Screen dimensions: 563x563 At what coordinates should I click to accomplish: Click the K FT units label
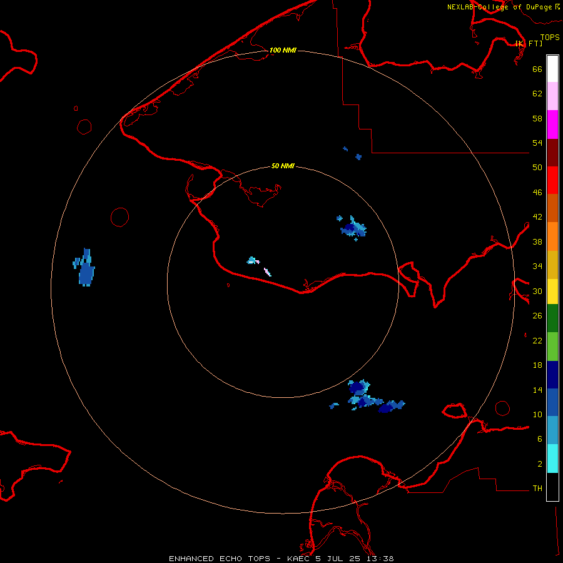click(529, 43)
